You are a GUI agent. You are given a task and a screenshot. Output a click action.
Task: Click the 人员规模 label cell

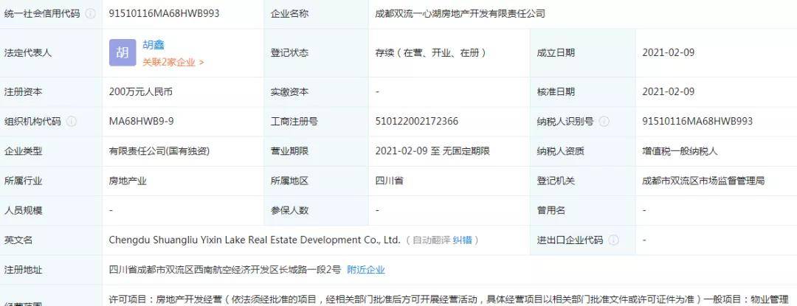pos(51,210)
